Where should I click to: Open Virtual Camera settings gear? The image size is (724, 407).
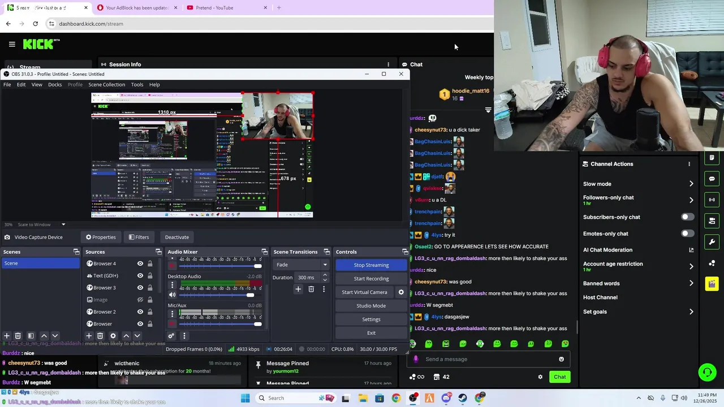(401, 292)
